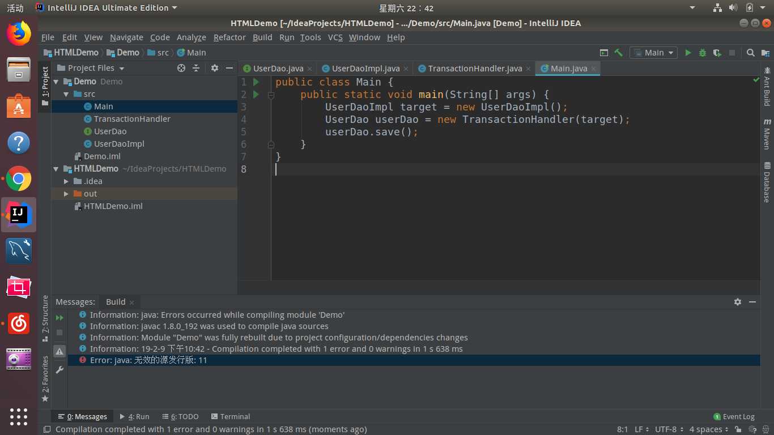Toggle the warnings filter in Messages panel
774x435 pixels.
coord(59,351)
